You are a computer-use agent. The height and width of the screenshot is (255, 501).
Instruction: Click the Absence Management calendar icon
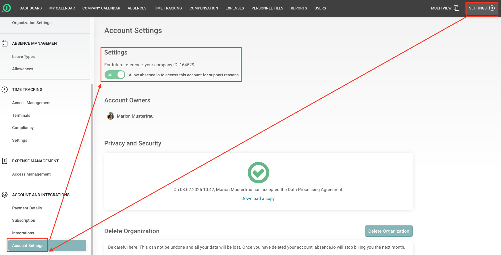pyautogui.click(x=5, y=43)
